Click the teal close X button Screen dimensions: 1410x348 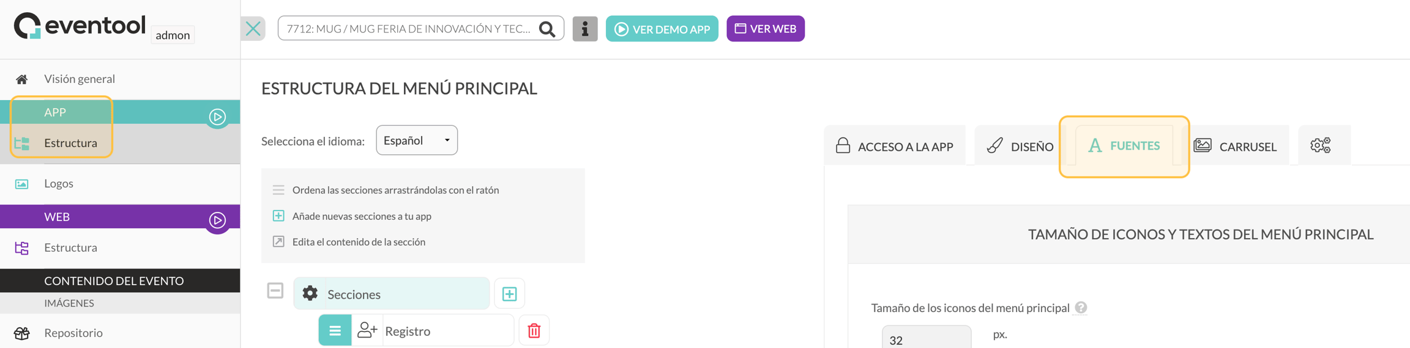click(253, 29)
